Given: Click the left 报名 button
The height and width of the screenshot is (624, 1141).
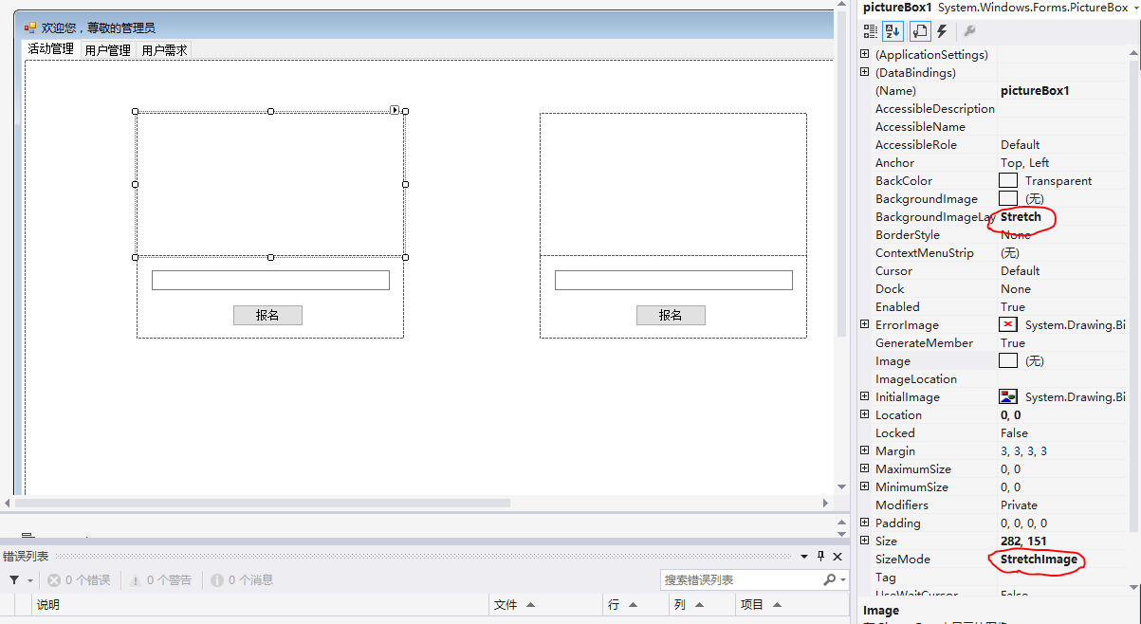Looking at the screenshot, I should (x=267, y=315).
